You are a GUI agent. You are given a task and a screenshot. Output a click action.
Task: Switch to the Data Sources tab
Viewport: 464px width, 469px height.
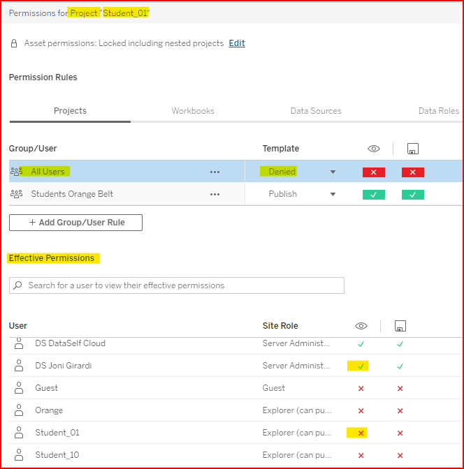pos(316,111)
